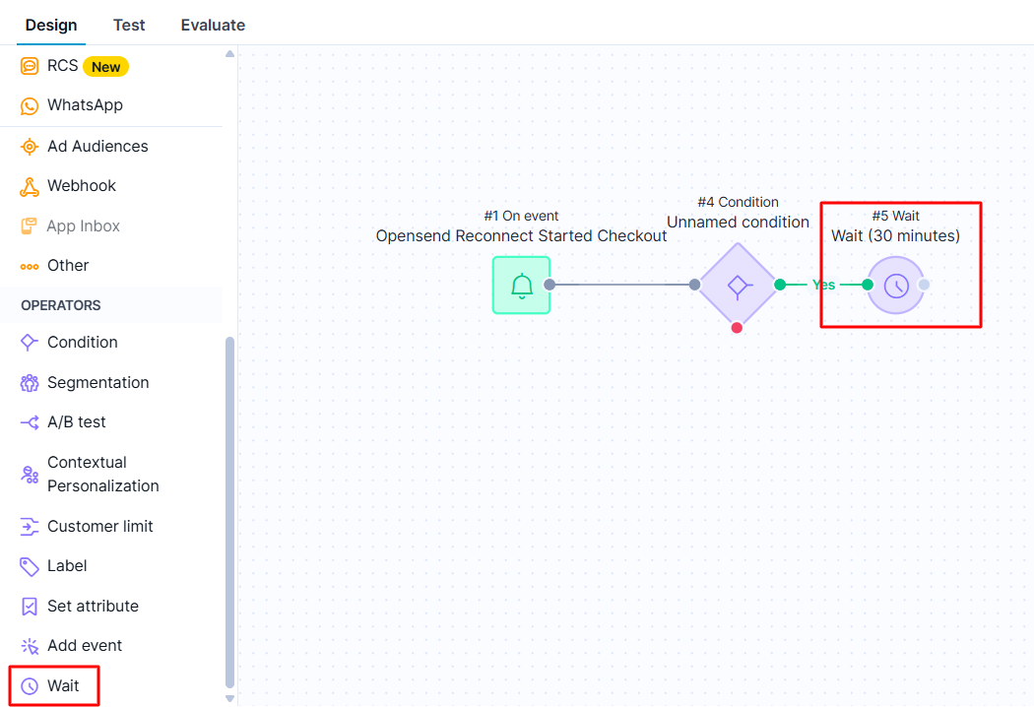Select the A/B test split icon
1034x707 pixels.
30,422
